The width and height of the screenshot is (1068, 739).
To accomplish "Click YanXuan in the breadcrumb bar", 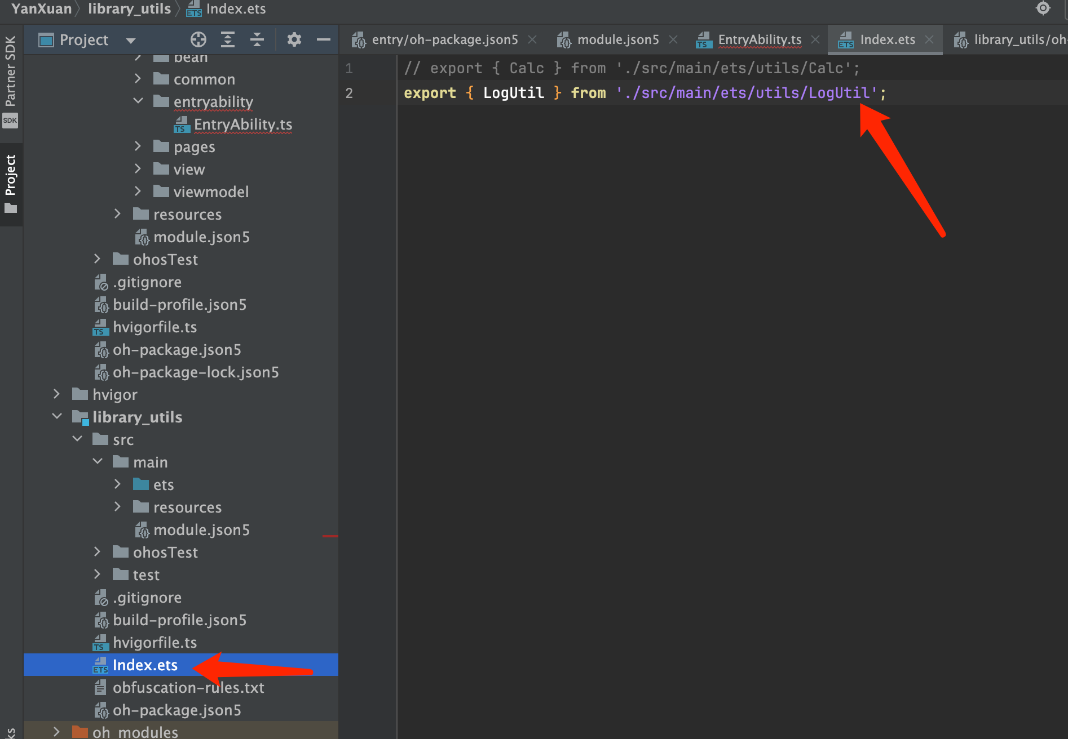I will (41, 9).
